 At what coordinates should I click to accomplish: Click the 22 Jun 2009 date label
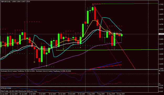[14, 94]
